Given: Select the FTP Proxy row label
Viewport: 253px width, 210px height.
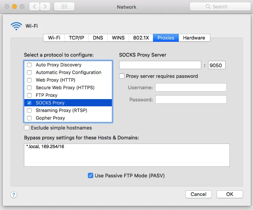Looking at the screenshot, I should point(46,95).
